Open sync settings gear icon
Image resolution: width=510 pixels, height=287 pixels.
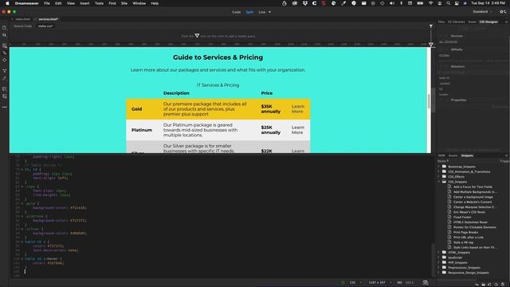[503, 12]
